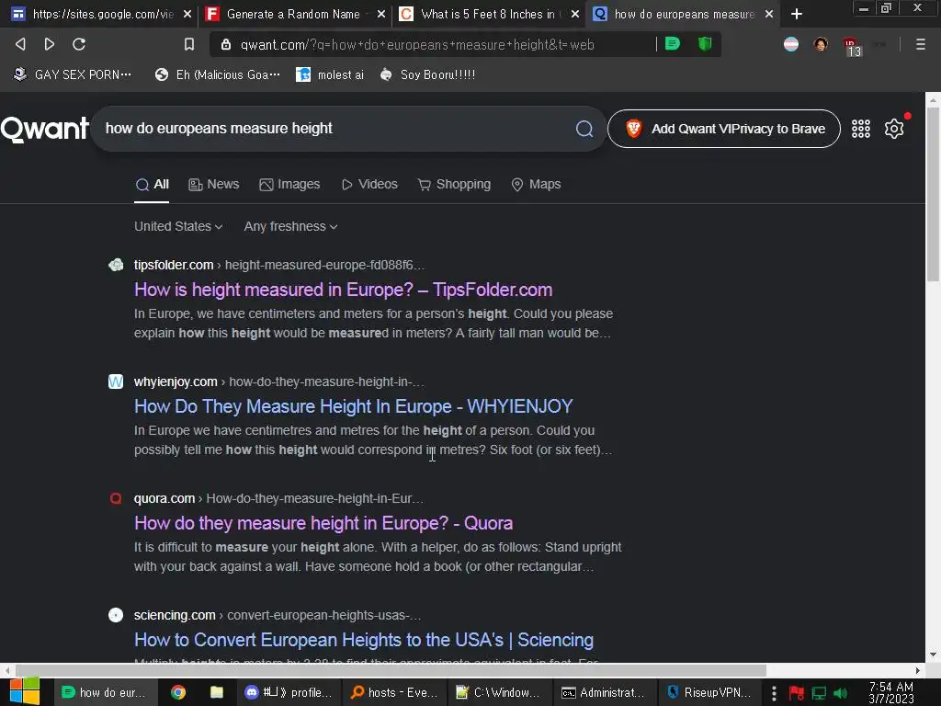The width and height of the screenshot is (941, 706).
Task: Reload the Qwant results page
Action: click(x=79, y=44)
